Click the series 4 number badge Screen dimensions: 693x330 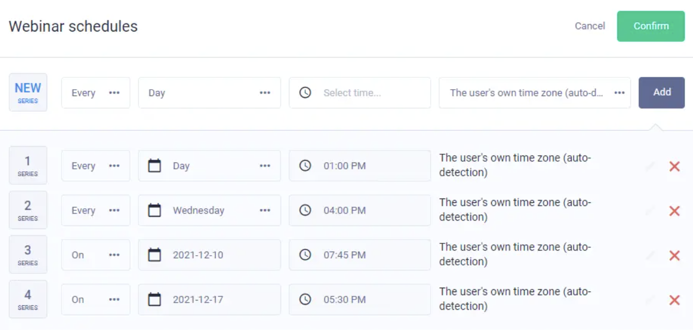point(28,299)
